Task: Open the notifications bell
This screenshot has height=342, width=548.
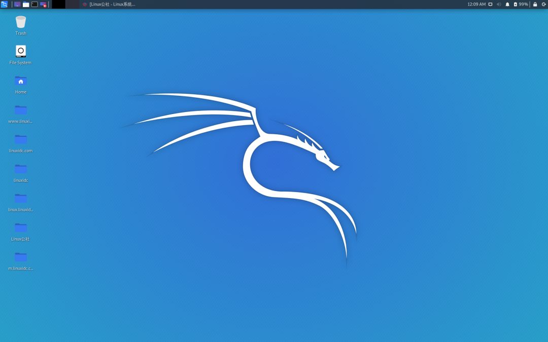Action: pyautogui.click(x=507, y=4)
